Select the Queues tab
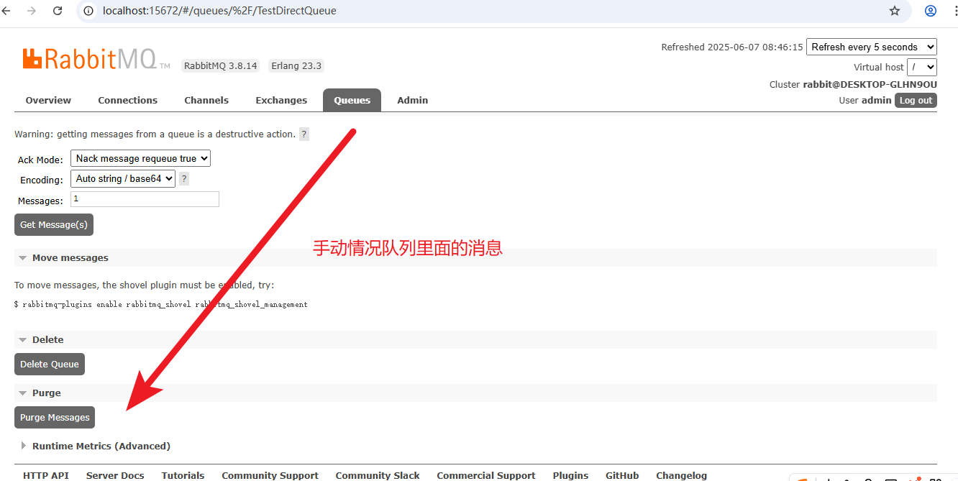 point(352,101)
